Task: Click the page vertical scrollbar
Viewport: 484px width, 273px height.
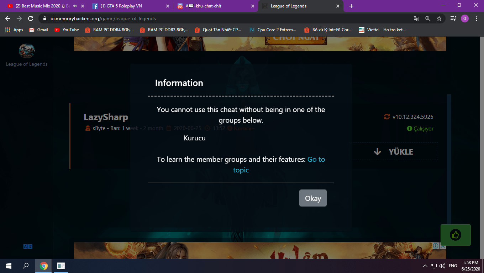Action: coord(482,148)
